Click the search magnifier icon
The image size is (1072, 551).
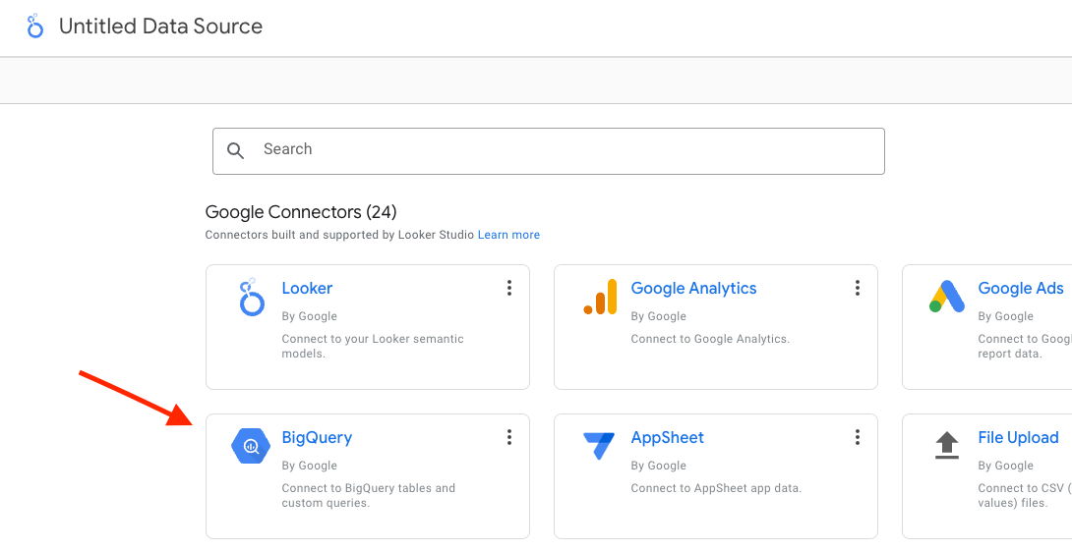click(x=235, y=151)
